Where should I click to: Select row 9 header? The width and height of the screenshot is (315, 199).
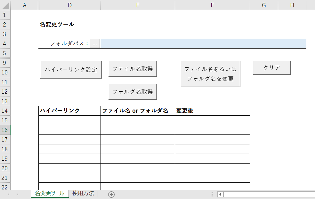(x=5, y=63)
